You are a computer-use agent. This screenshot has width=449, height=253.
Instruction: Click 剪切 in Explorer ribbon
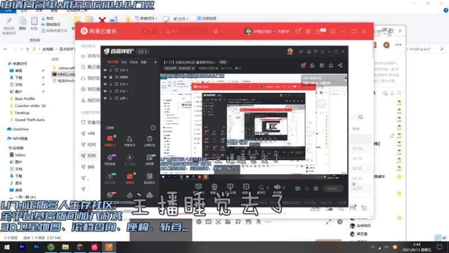[48, 19]
